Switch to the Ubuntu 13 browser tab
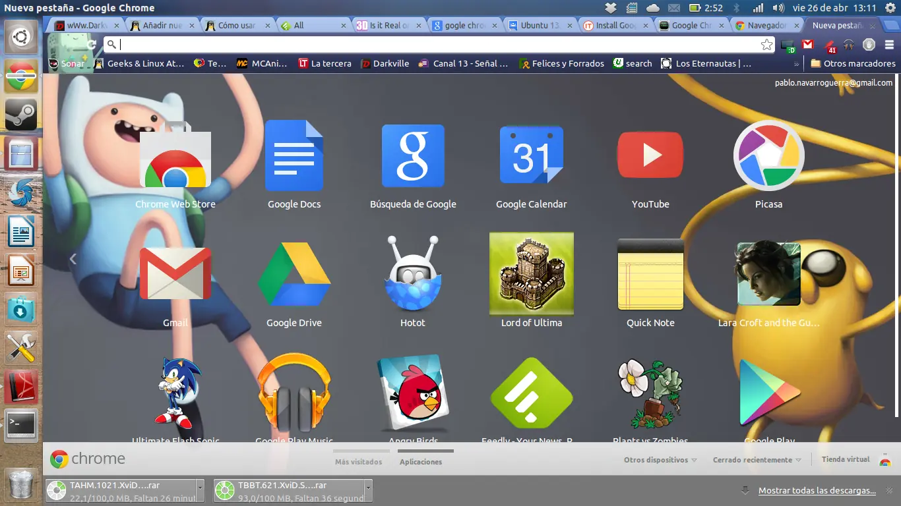This screenshot has height=506, width=901. pyautogui.click(x=540, y=26)
